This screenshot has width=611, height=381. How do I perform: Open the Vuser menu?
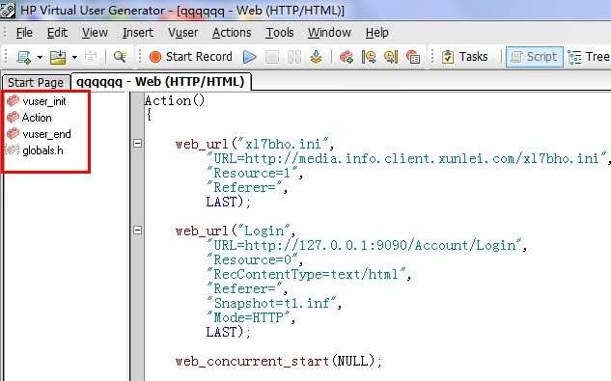183,33
